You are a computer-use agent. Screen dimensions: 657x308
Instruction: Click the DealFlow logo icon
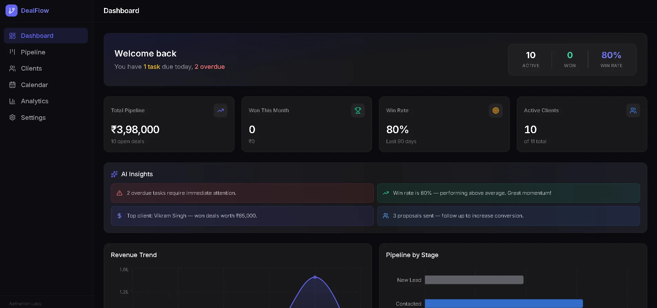tap(11, 11)
